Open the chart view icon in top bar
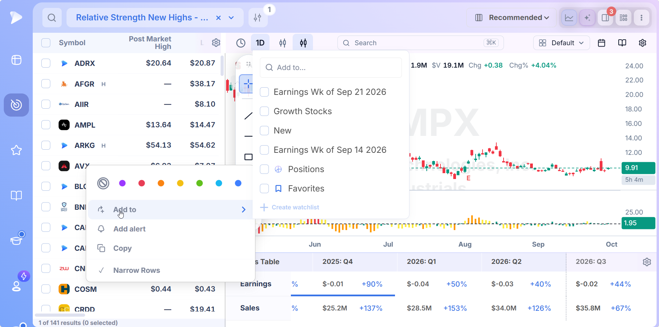This screenshot has width=659, height=327. [569, 18]
